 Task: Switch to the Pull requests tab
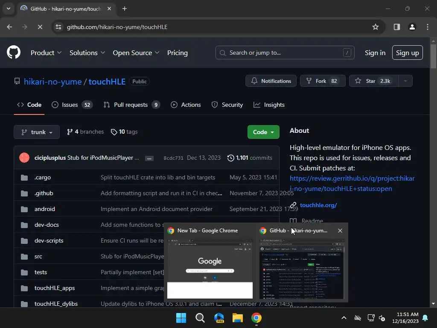[x=131, y=105]
